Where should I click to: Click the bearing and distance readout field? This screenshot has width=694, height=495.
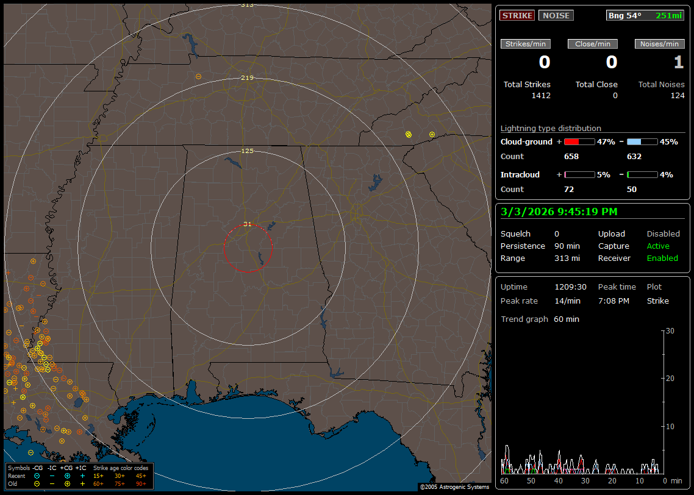point(645,15)
